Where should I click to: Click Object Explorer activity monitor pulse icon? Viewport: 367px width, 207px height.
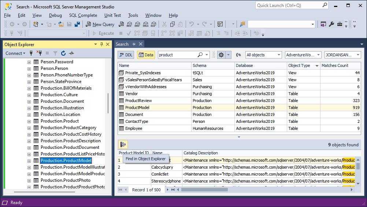pos(71,53)
